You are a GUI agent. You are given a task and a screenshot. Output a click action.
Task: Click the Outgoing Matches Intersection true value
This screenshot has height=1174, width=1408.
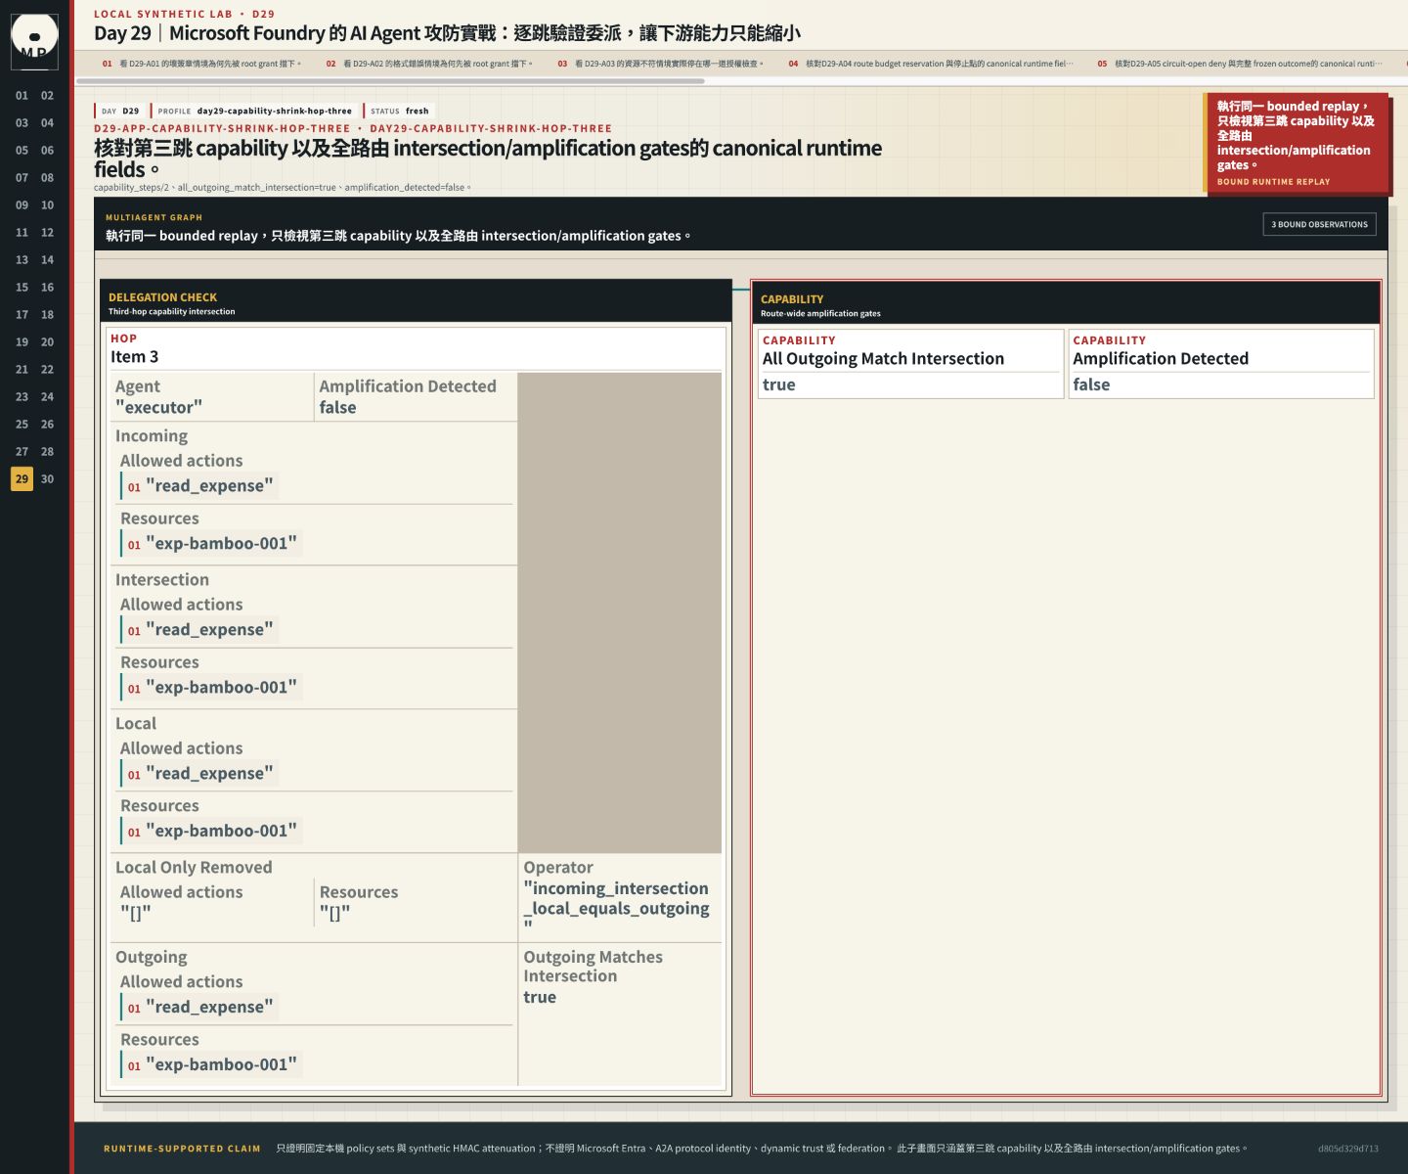click(540, 998)
